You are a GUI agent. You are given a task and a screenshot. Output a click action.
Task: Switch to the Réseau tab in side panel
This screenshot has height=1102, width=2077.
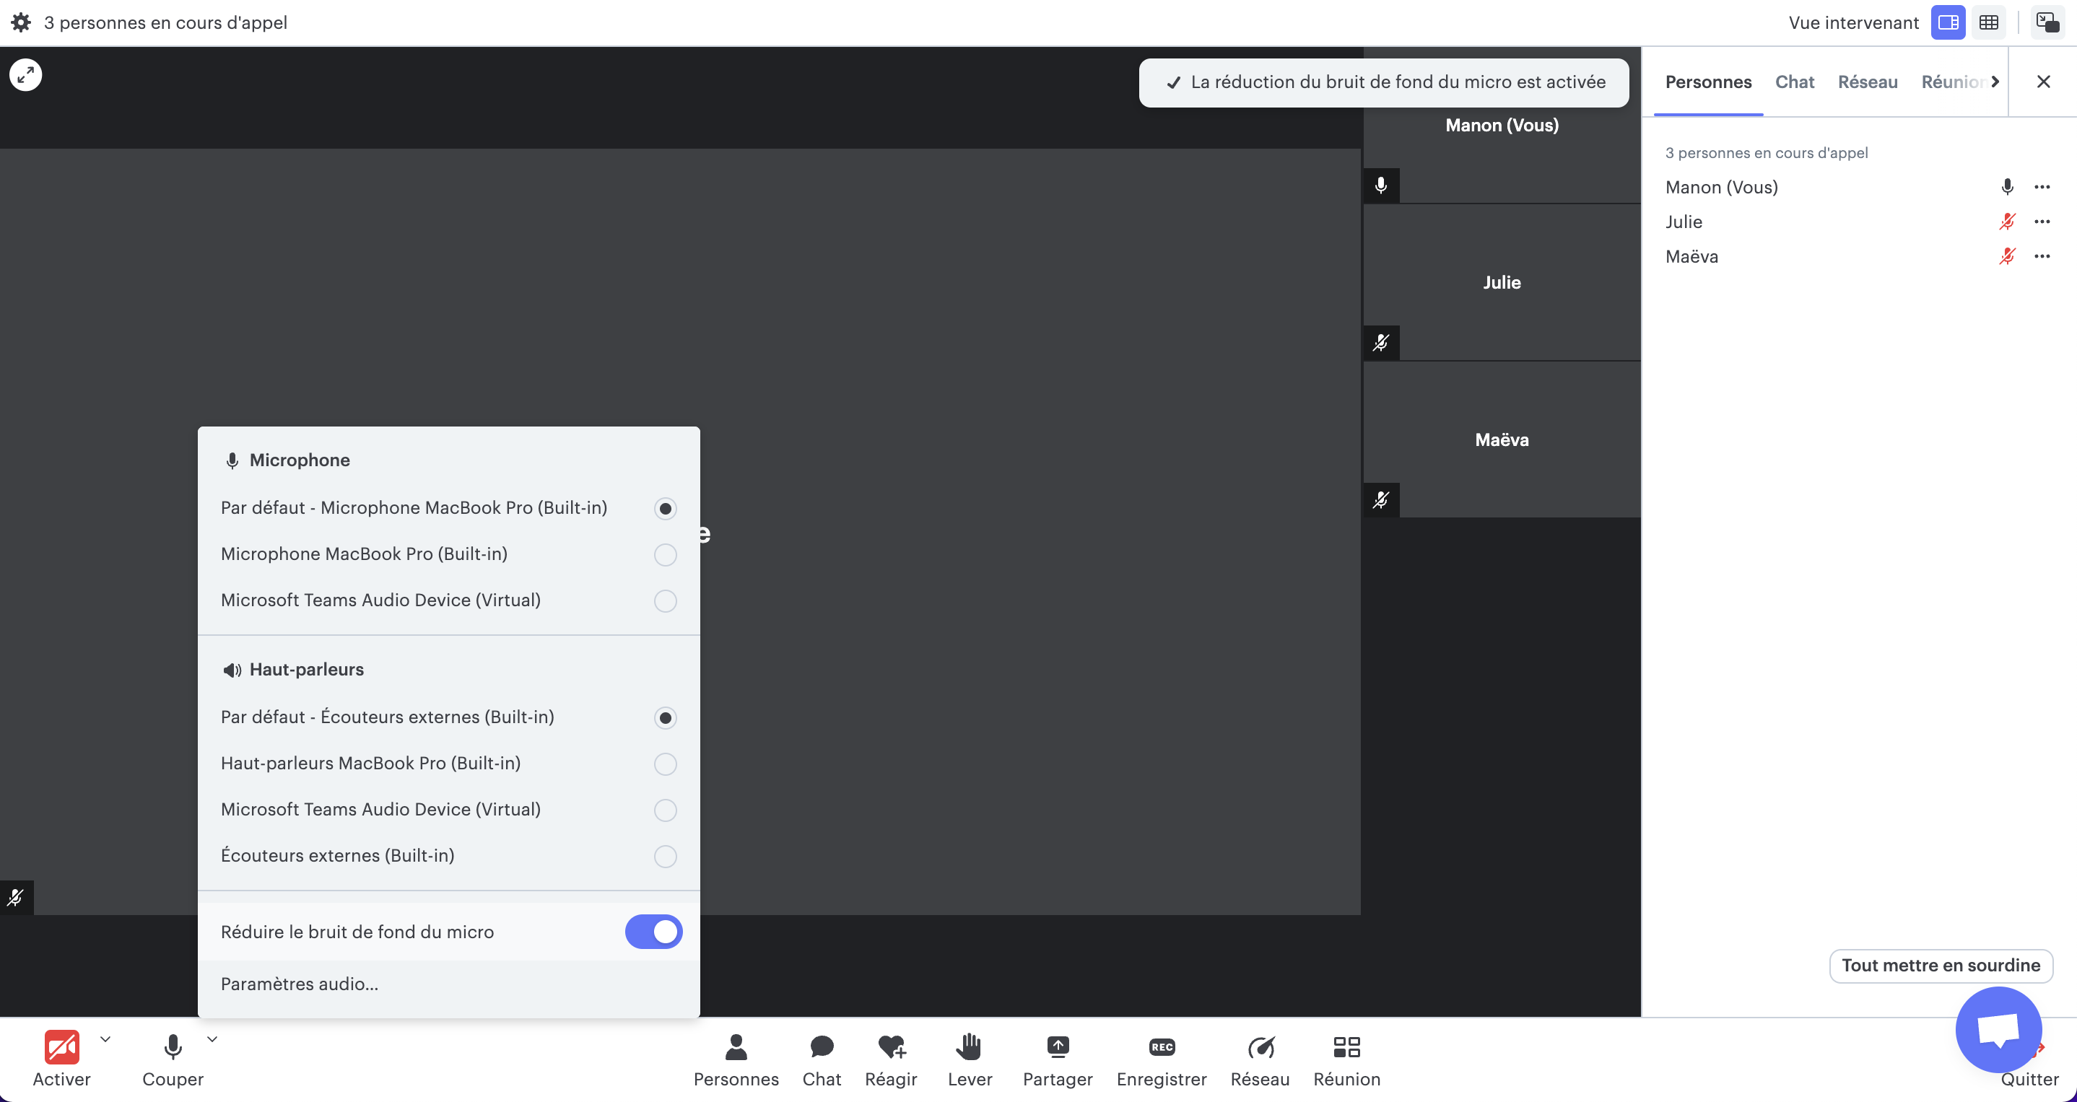1868,82
